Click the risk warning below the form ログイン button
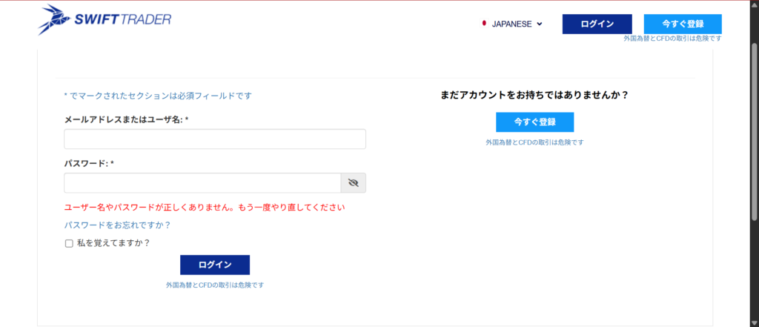Screen dimensions: 759x327 214,285
